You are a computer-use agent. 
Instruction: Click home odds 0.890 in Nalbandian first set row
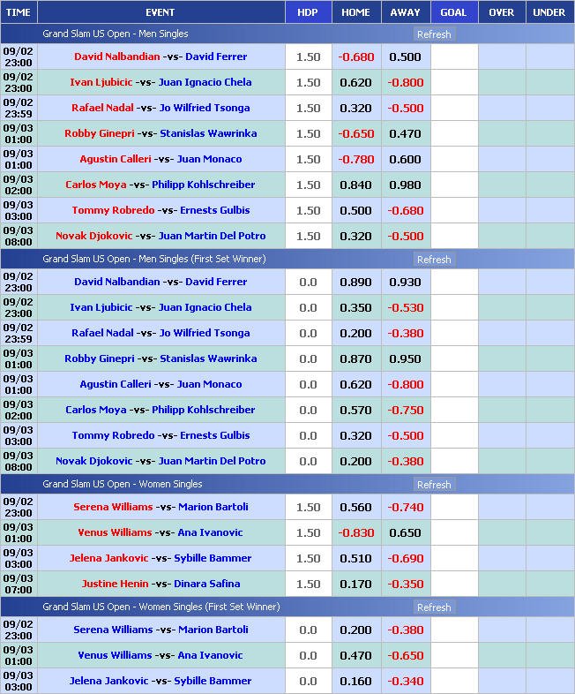(356, 282)
